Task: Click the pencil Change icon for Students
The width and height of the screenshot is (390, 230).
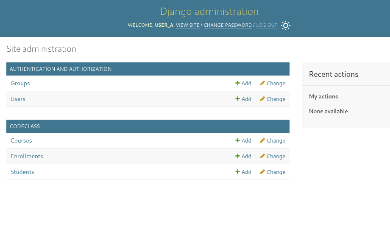Action: [x=263, y=172]
